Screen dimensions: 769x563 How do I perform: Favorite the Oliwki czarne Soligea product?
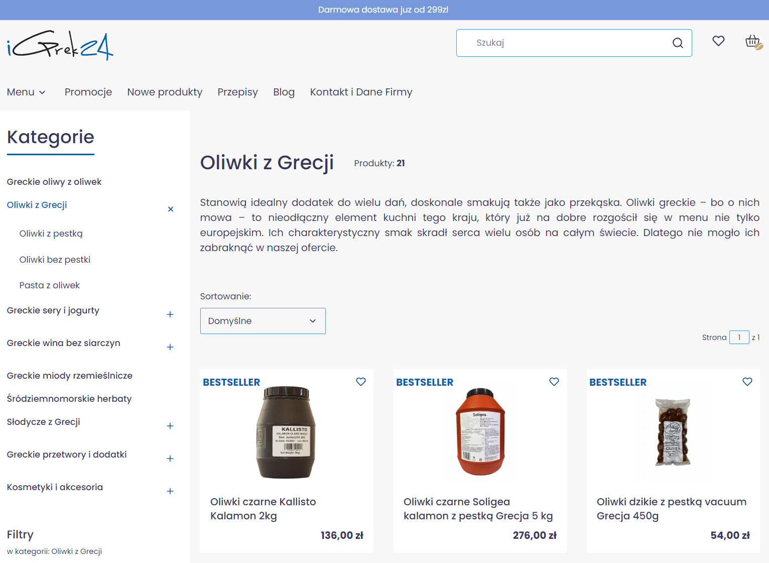tap(554, 382)
